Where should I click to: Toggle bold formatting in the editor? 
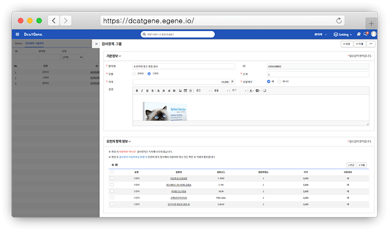[137, 90]
